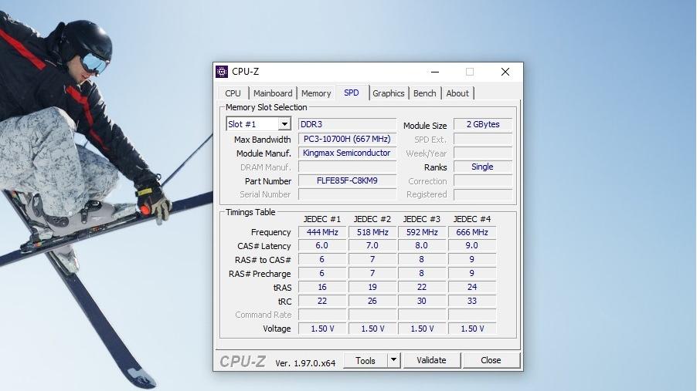
Task: Select the Memory tab
Action: [316, 93]
